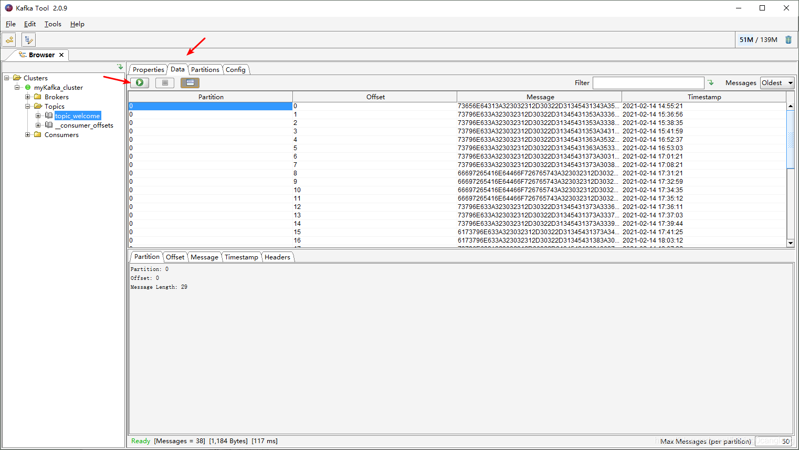The width and height of the screenshot is (799, 450).
Task: Click the trash icon near memory usage indicator
Action: click(789, 39)
